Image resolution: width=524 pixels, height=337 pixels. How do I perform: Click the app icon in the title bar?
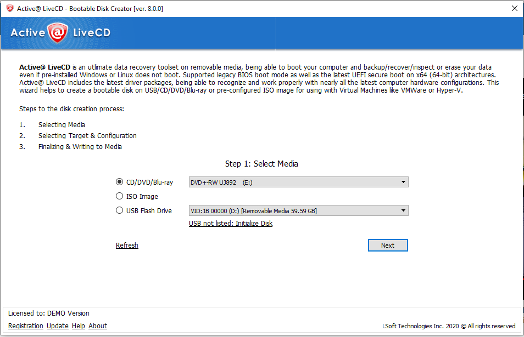[10, 8]
